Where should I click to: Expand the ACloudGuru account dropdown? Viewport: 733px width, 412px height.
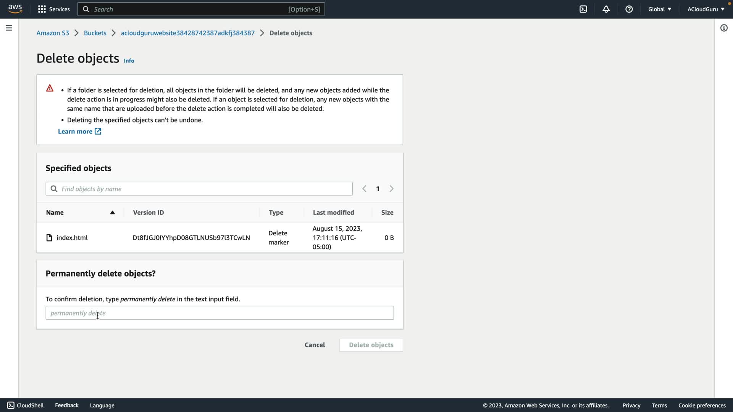click(x=706, y=9)
